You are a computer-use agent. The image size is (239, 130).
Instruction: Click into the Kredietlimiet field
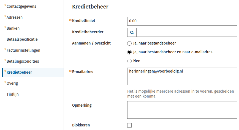tap(182, 21)
